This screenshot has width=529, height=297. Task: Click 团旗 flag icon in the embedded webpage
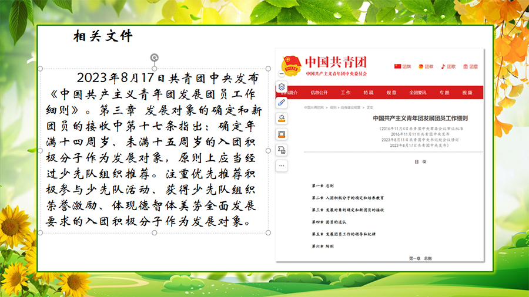(x=403, y=66)
